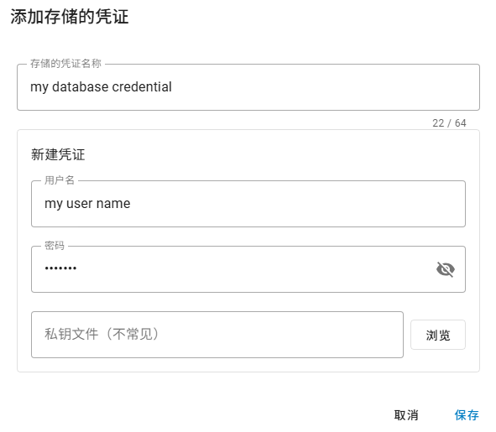Focus the 用户名 input field

[x=248, y=204]
